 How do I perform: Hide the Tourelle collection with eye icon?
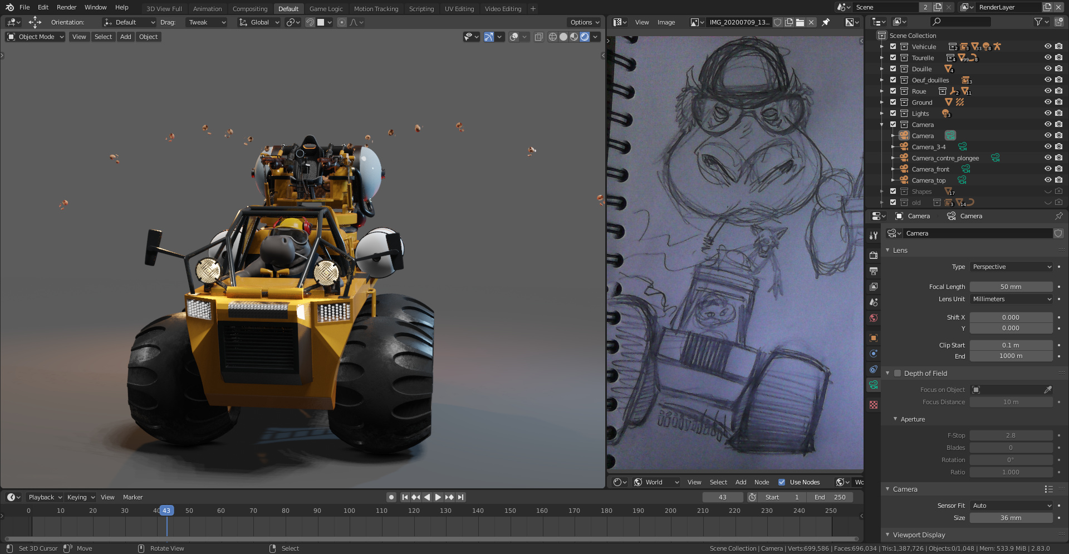[1048, 58]
